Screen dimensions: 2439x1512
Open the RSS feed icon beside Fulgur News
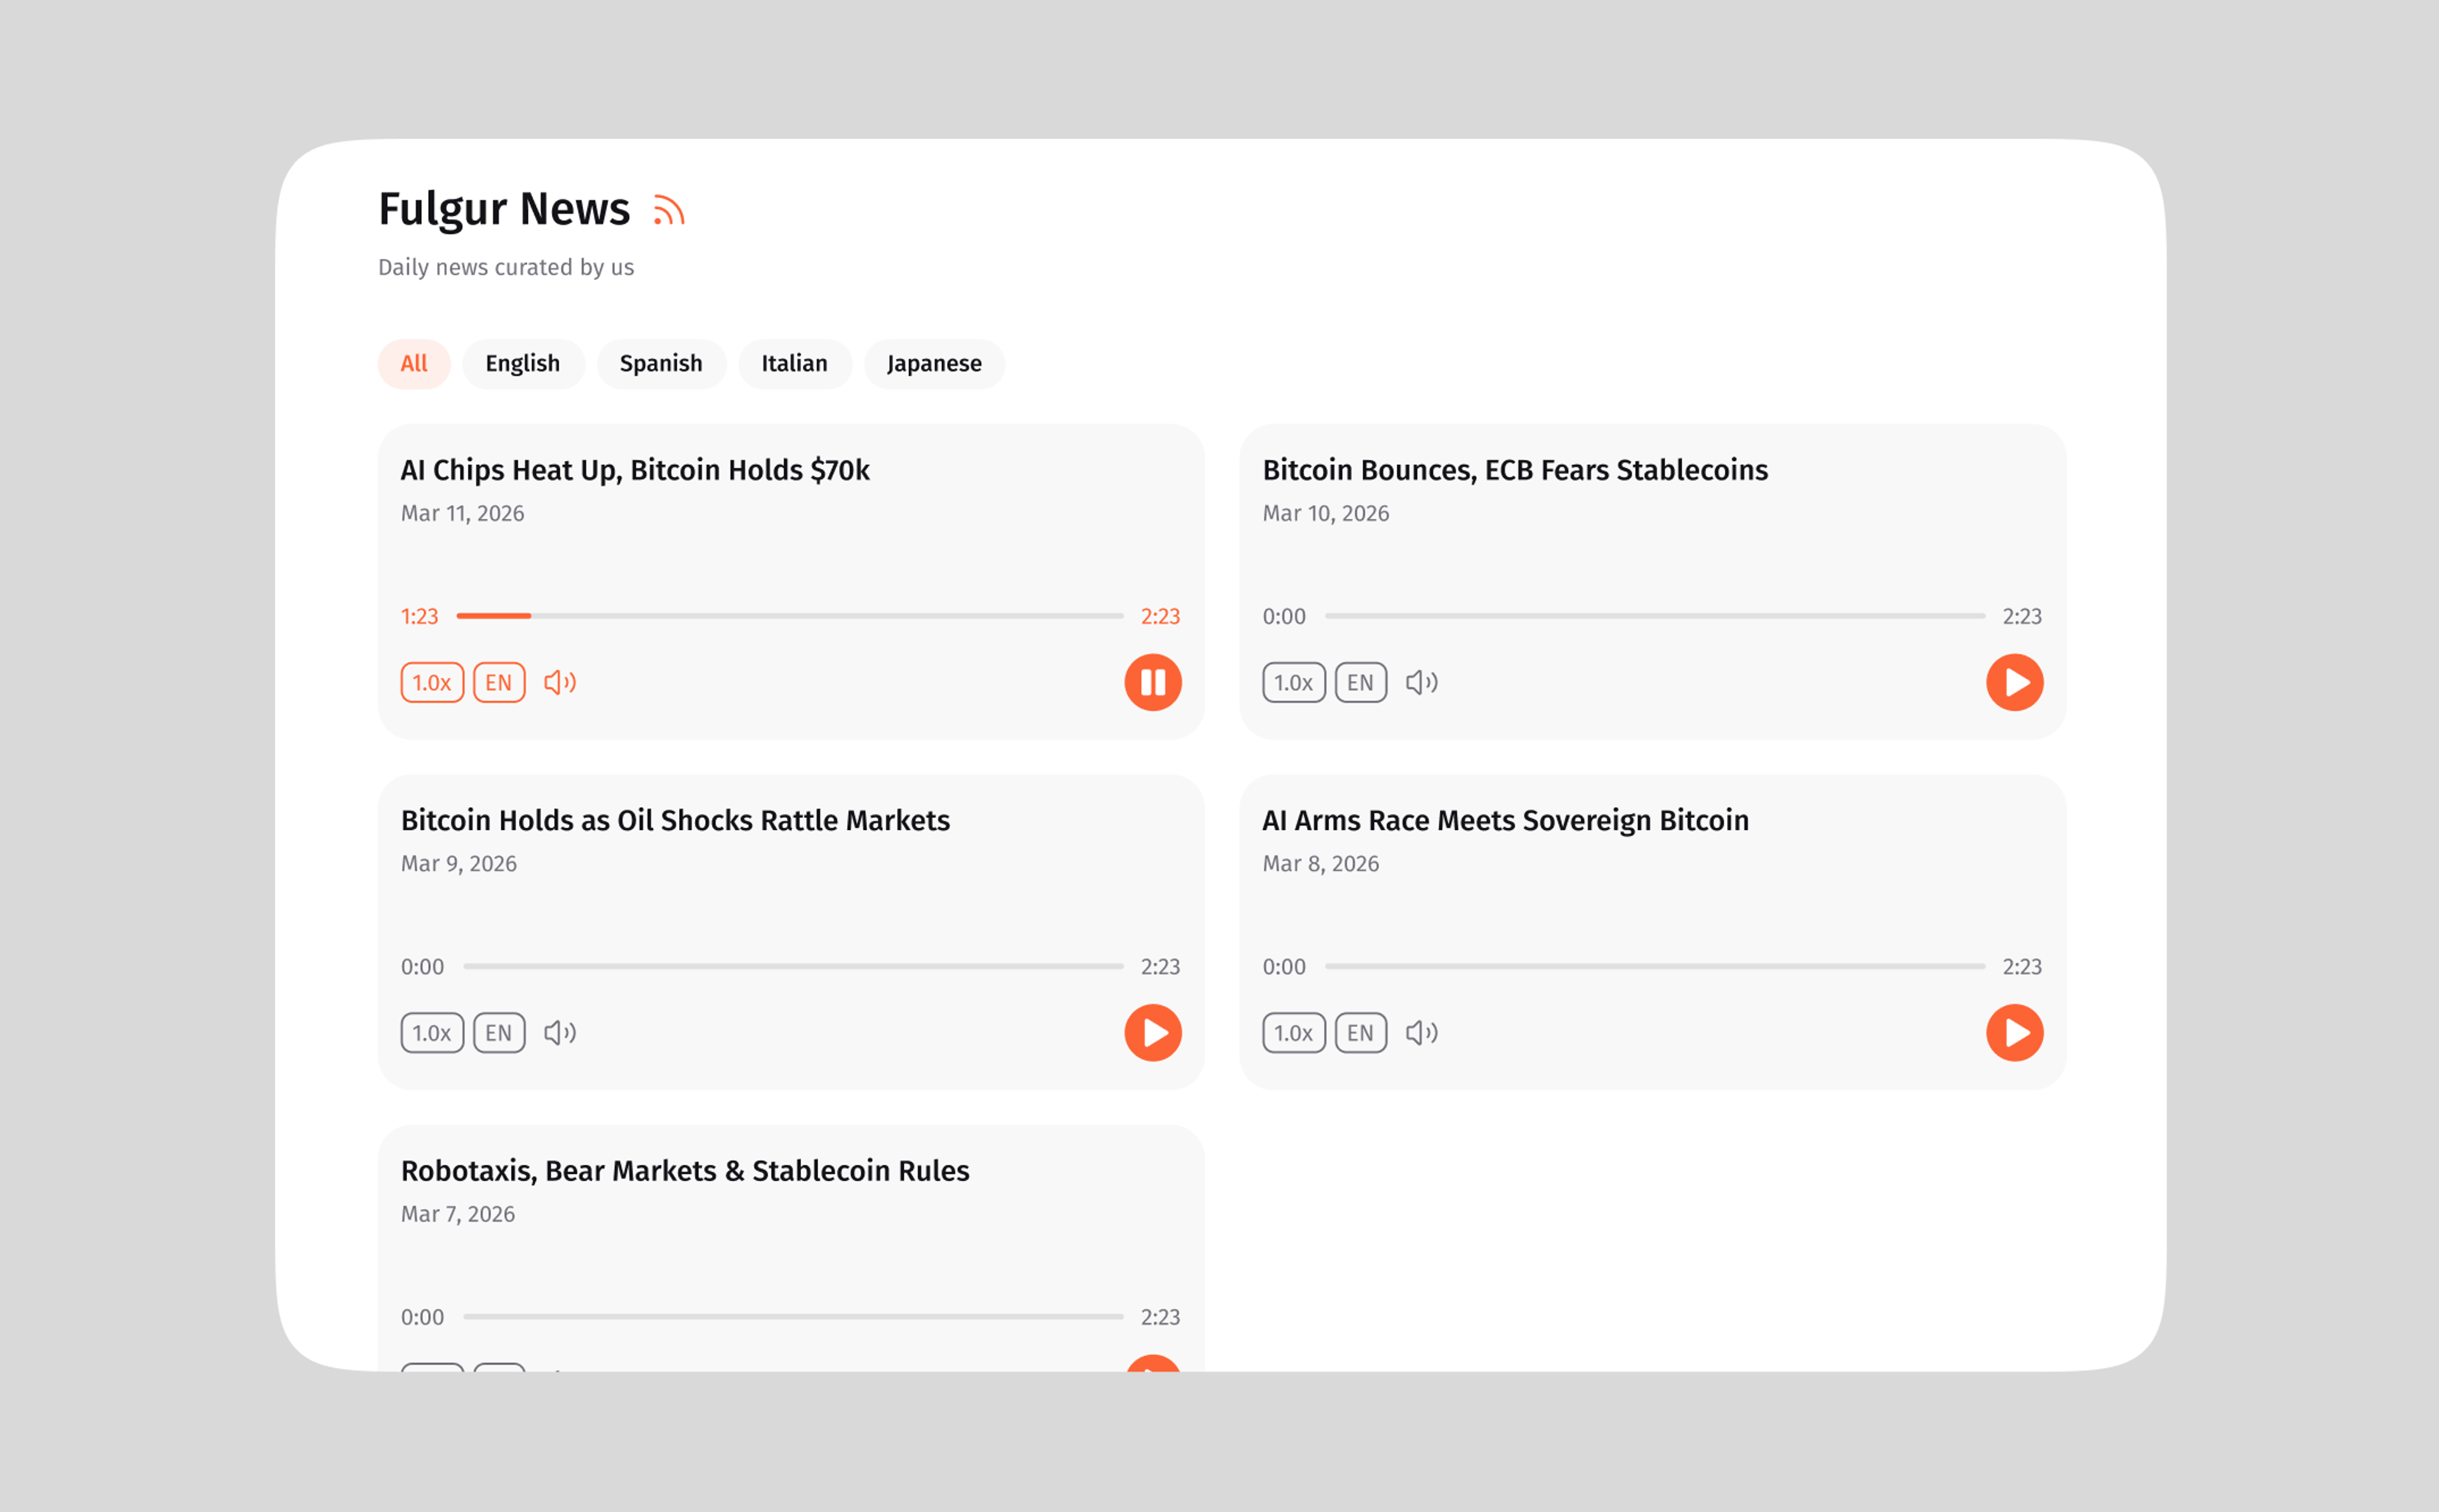[x=669, y=210]
